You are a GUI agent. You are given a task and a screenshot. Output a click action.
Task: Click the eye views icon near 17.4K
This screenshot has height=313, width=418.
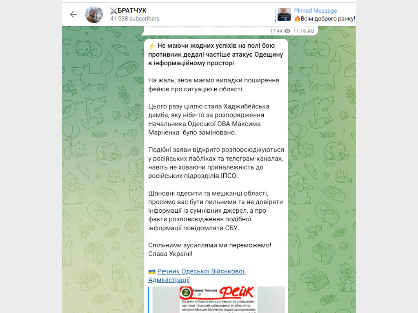coord(287,31)
